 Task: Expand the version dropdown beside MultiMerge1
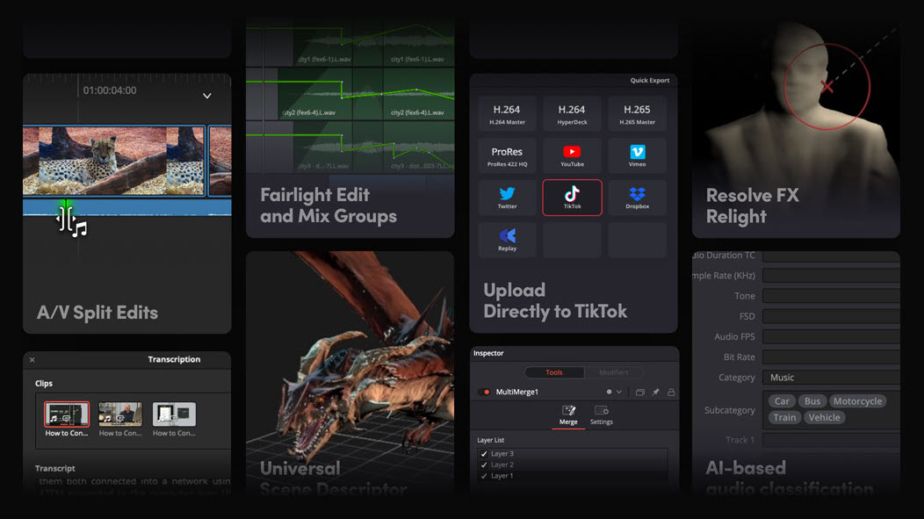tap(618, 392)
